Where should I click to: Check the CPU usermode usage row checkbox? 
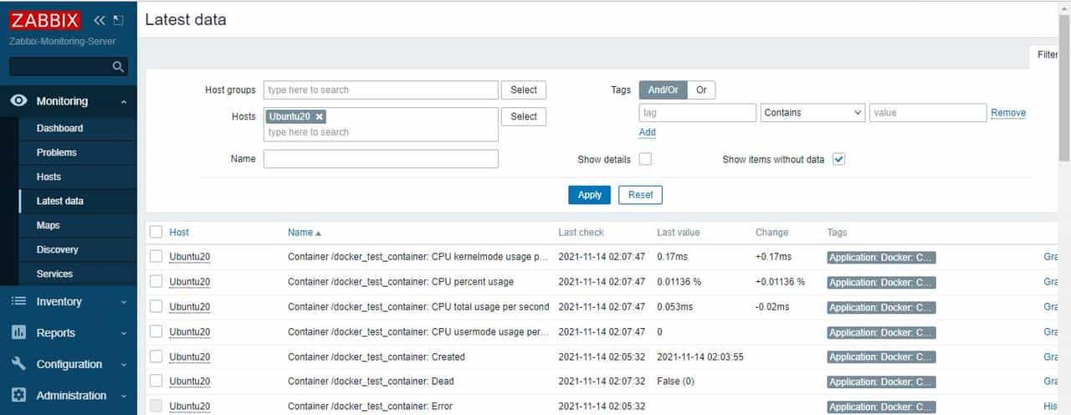tap(156, 331)
